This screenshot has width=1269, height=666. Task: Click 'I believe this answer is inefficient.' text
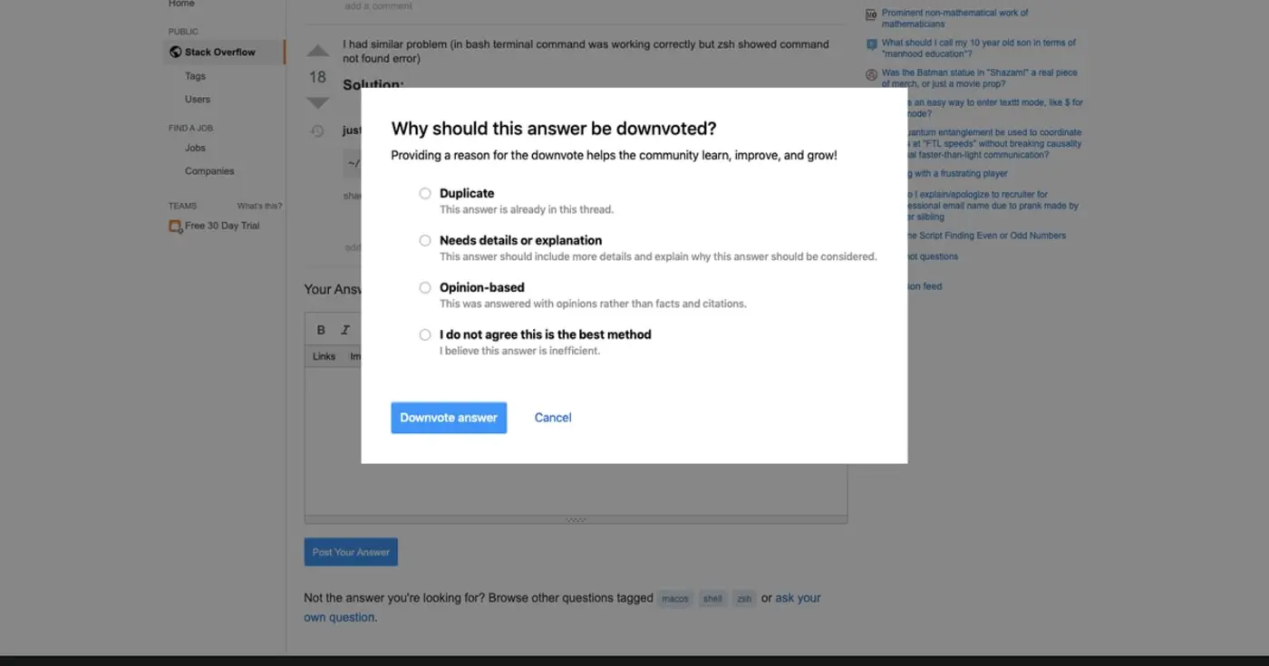tap(520, 351)
